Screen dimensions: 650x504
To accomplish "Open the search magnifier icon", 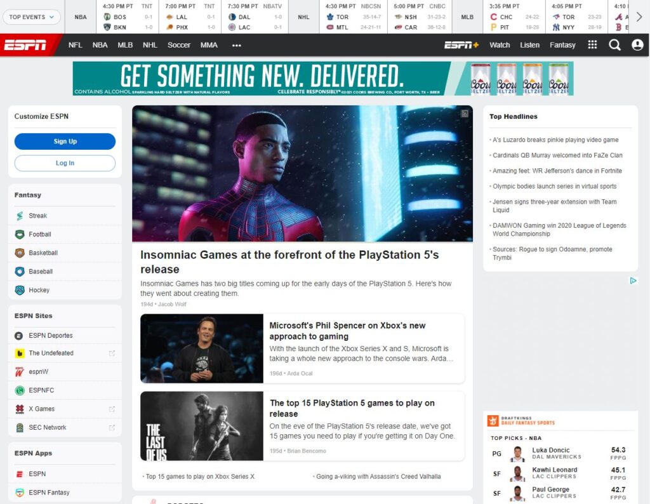I will tap(614, 45).
